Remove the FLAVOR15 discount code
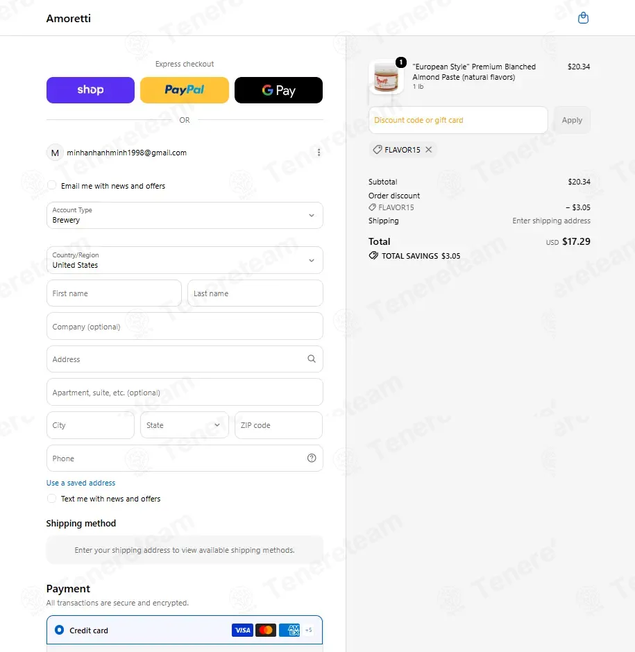Image resolution: width=635 pixels, height=652 pixels. coord(429,150)
